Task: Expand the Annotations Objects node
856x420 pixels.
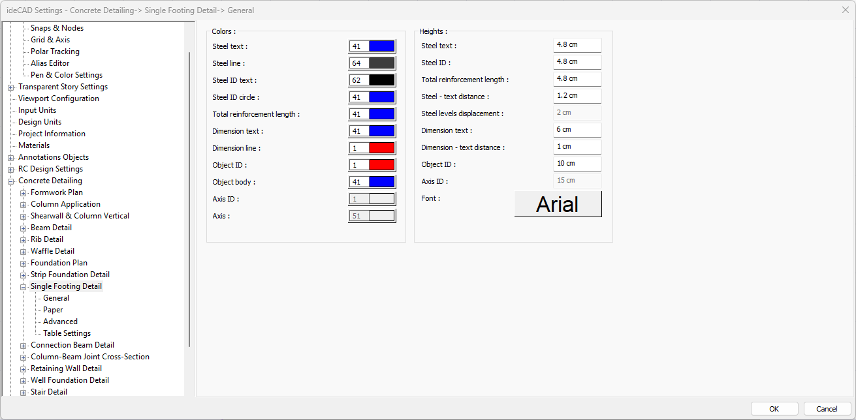Action: click(11, 157)
